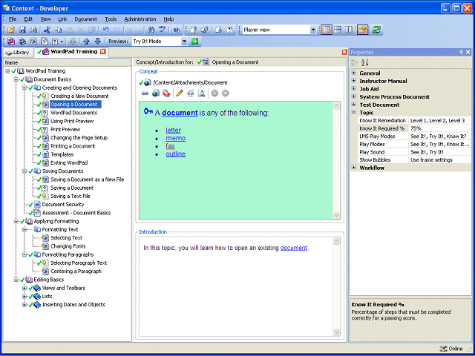Screen dimensions: 475x356
Task: Click the scissors Cut icon
Action: [47, 30]
